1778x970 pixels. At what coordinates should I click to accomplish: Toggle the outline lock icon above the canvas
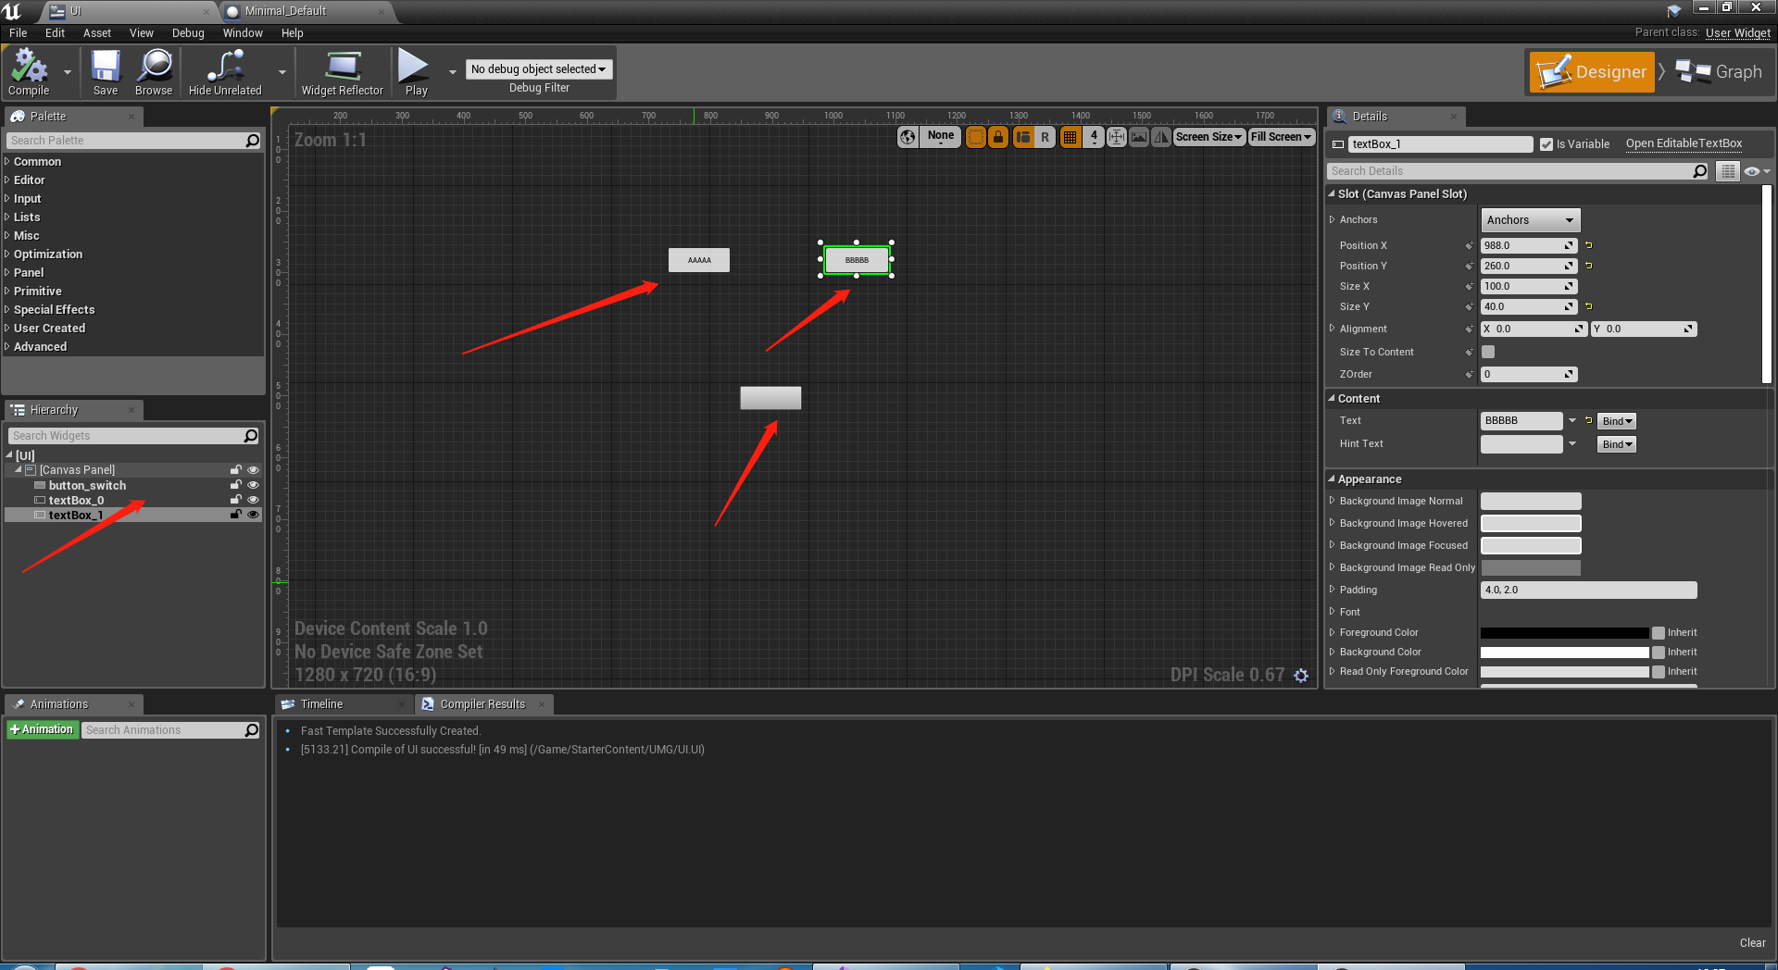998,136
